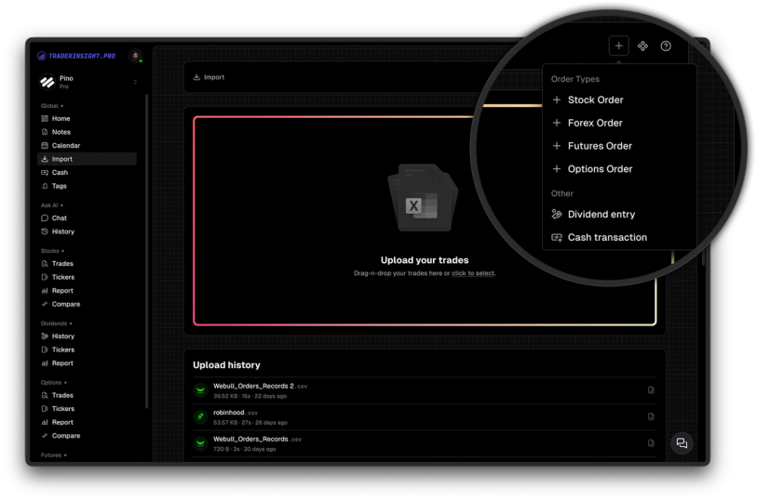Viewport: 757px width, 501px height.
Task: Open the robinhood.csv upload entry
Action: [x=425, y=417]
